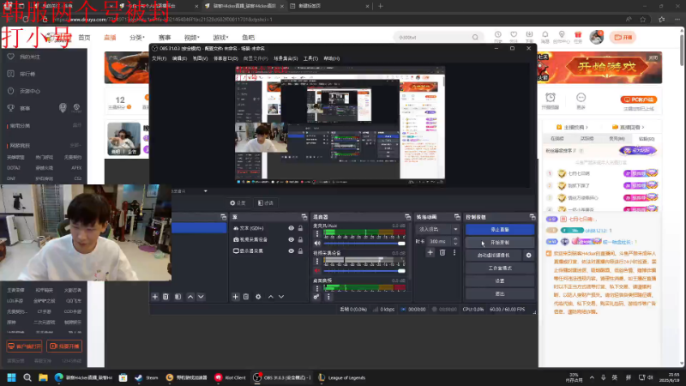The image size is (686, 386).
Task: Pop out the sources dock icon
Action: (304, 217)
